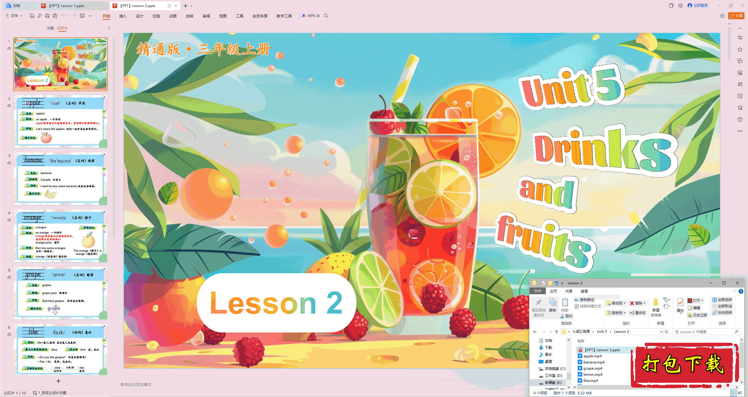Click Cut scissors in Explorer ribbon
The image size is (748, 397).
(x=567, y=316)
